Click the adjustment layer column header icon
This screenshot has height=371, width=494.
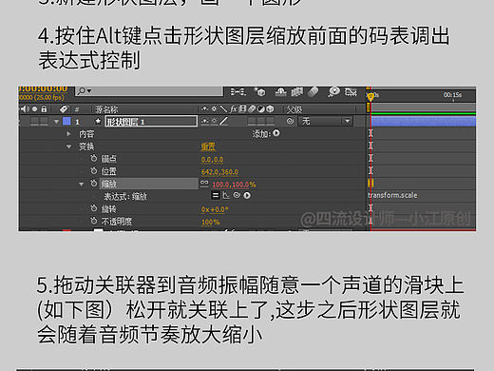click(x=260, y=109)
